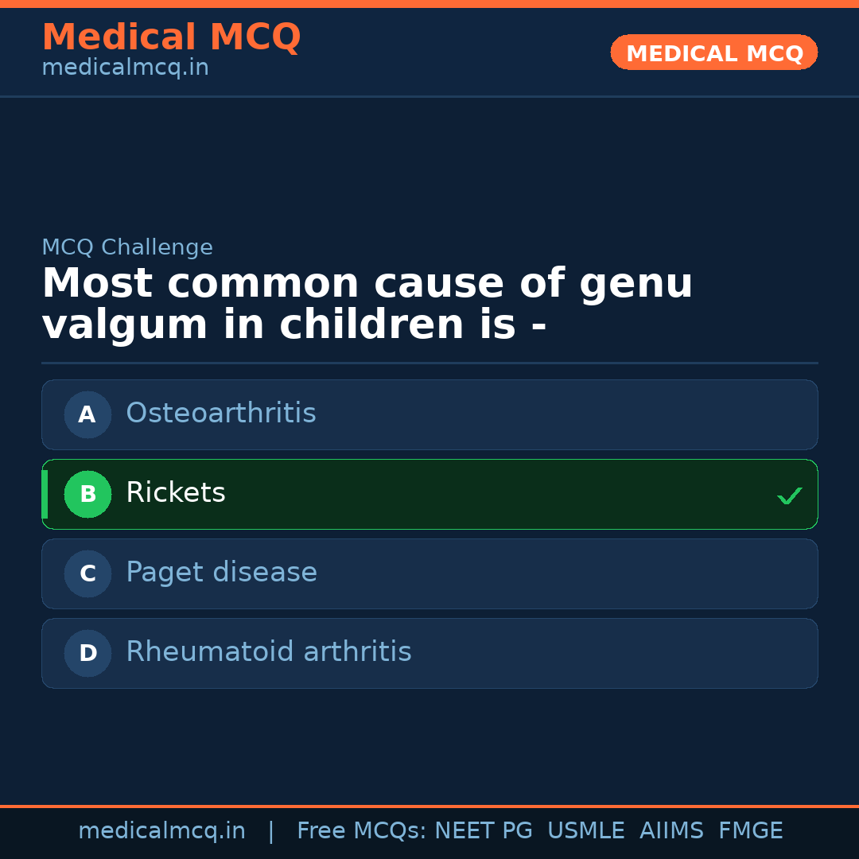Screen dimensions: 859x859
Task: Click the orange MEDICAL MCQ badge
Action: [713, 52]
